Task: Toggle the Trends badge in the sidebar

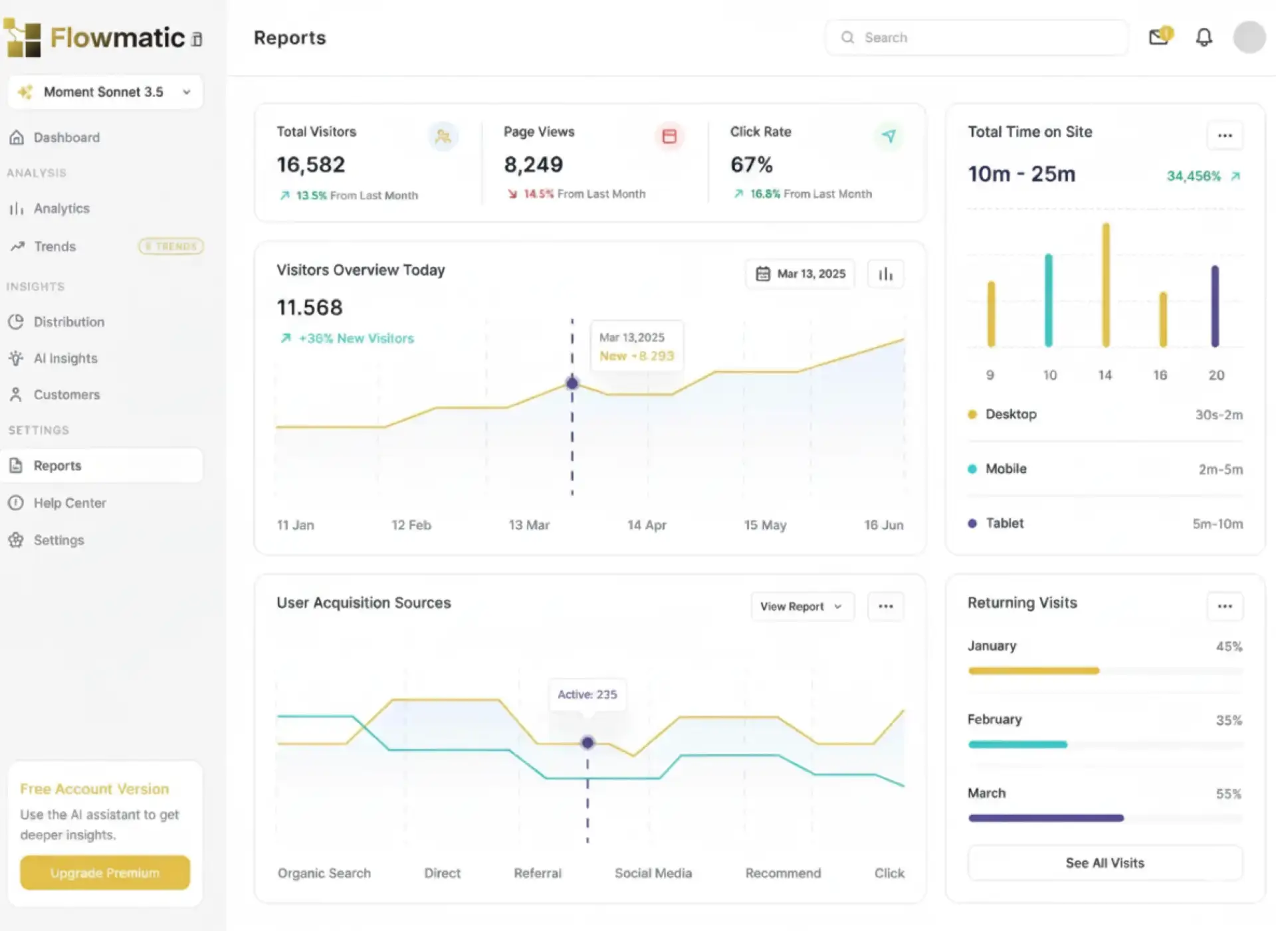Action: click(171, 246)
